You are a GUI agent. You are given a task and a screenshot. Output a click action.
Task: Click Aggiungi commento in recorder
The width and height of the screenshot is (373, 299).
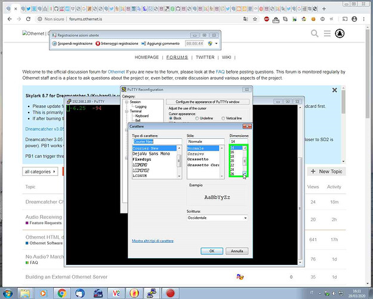click(x=161, y=44)
